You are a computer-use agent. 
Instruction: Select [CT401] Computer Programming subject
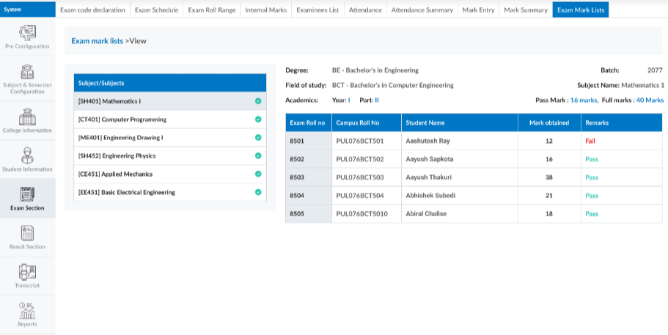tap(170, 119)
